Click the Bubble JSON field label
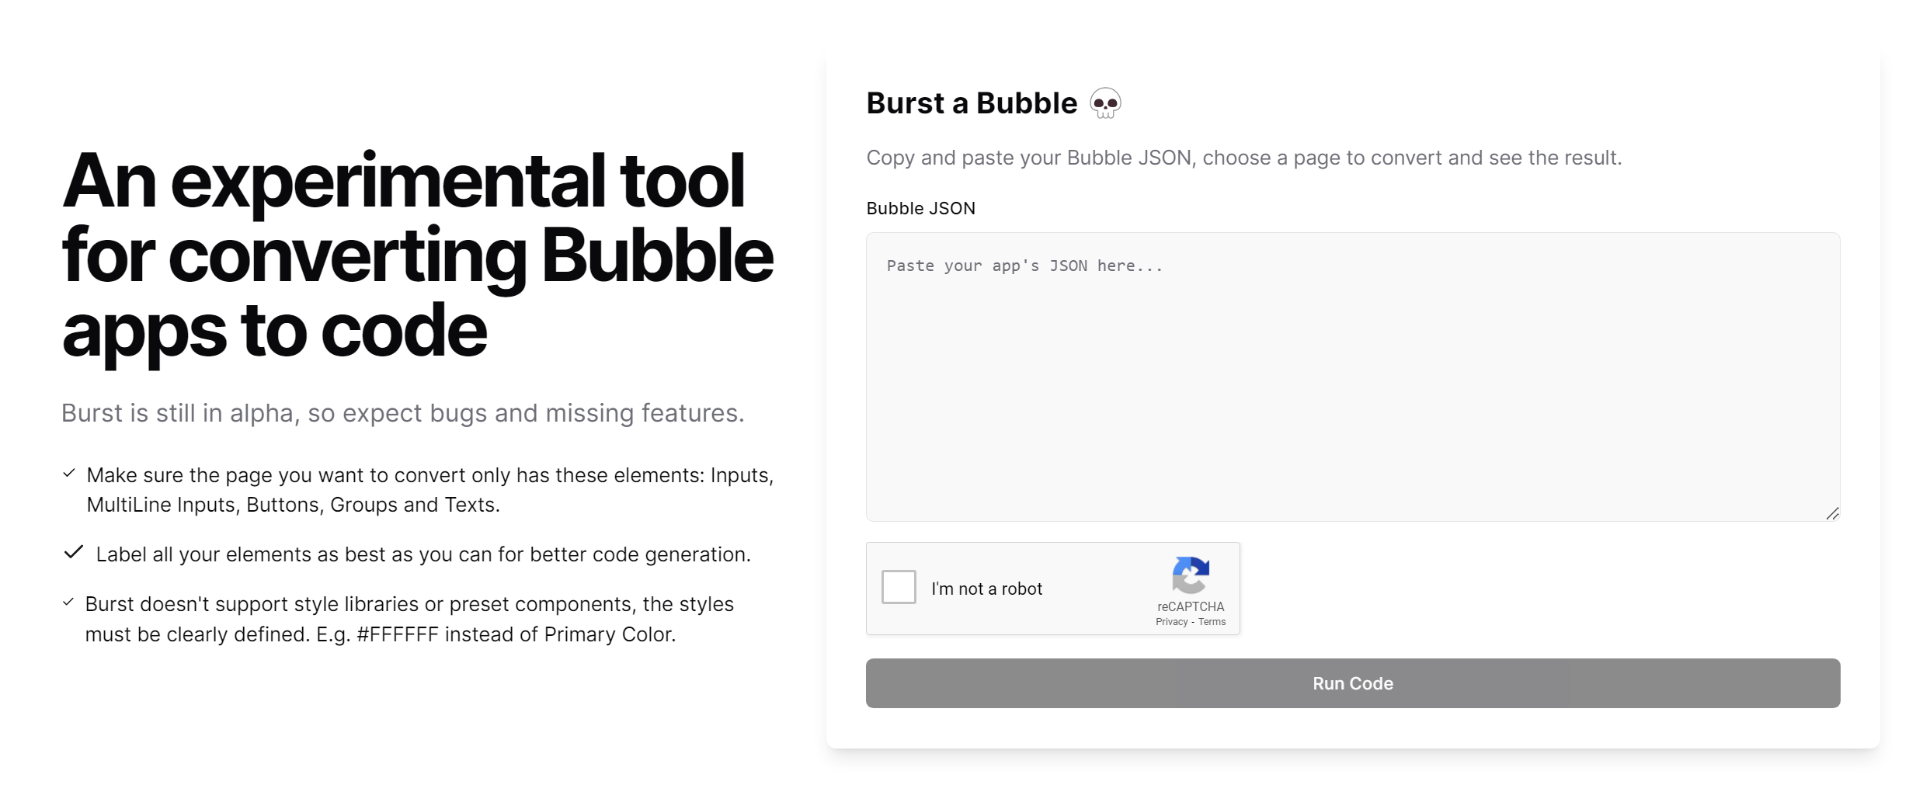Viewport: 1909px width, 785px height. click(x=921, y=208)
